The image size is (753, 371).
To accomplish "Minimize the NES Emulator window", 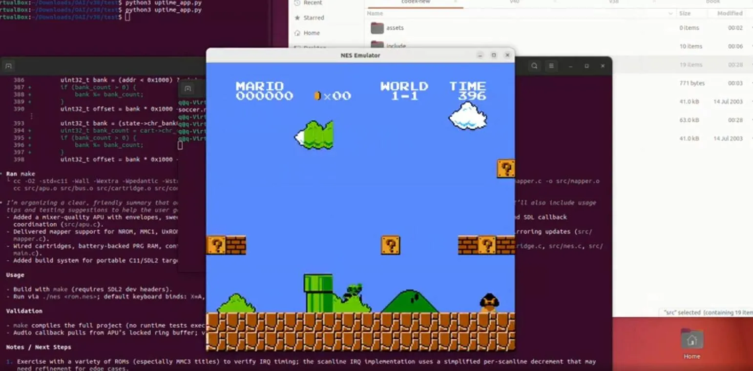I will (x=480, y=55).
